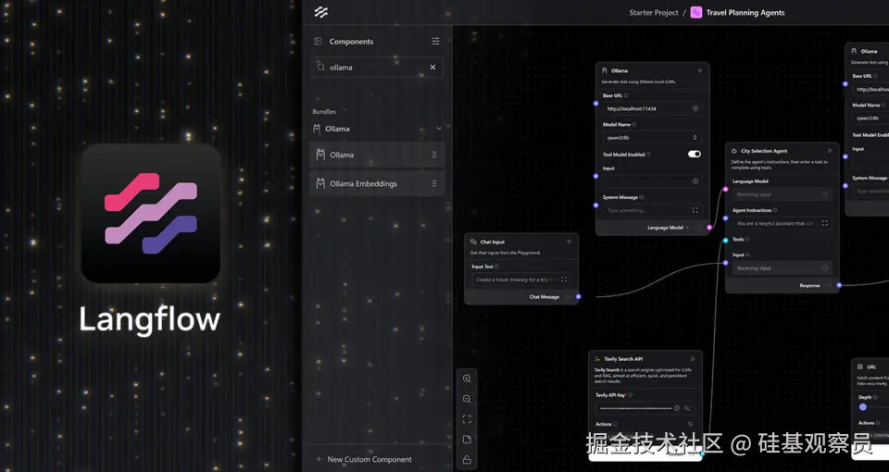The width and height of the screenshot is (889, 472).
Task: Run the central Ollama node with its play icon
Action: pyautogui.click(x=700, y=71)
